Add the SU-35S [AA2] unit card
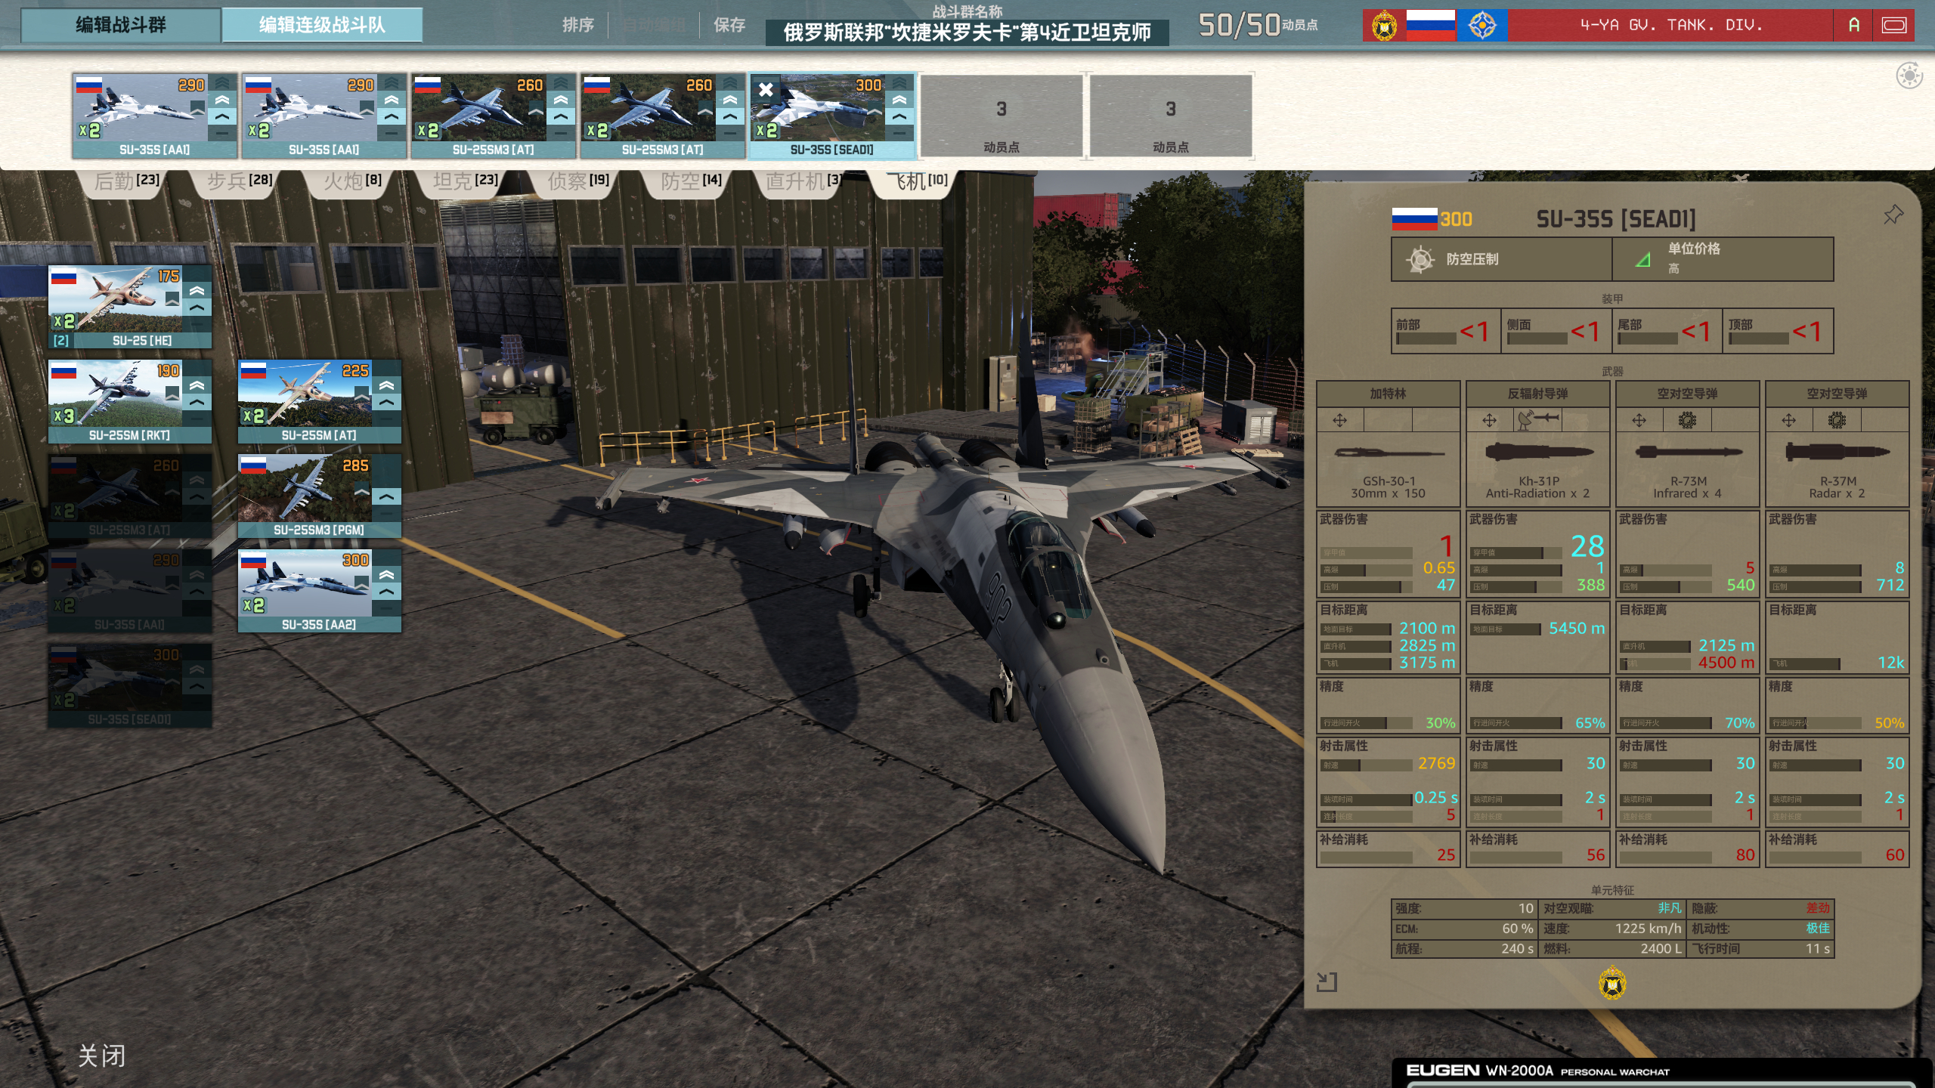The height and width of the screenshot is (1088, 1935). click(320, 591)
